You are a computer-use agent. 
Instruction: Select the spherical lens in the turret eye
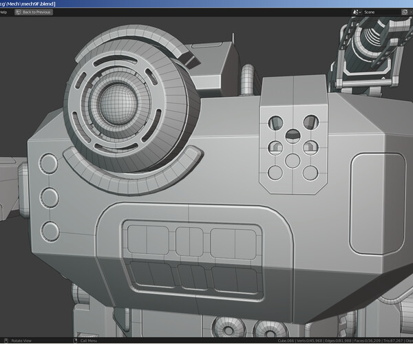click(x=116, y=104)
